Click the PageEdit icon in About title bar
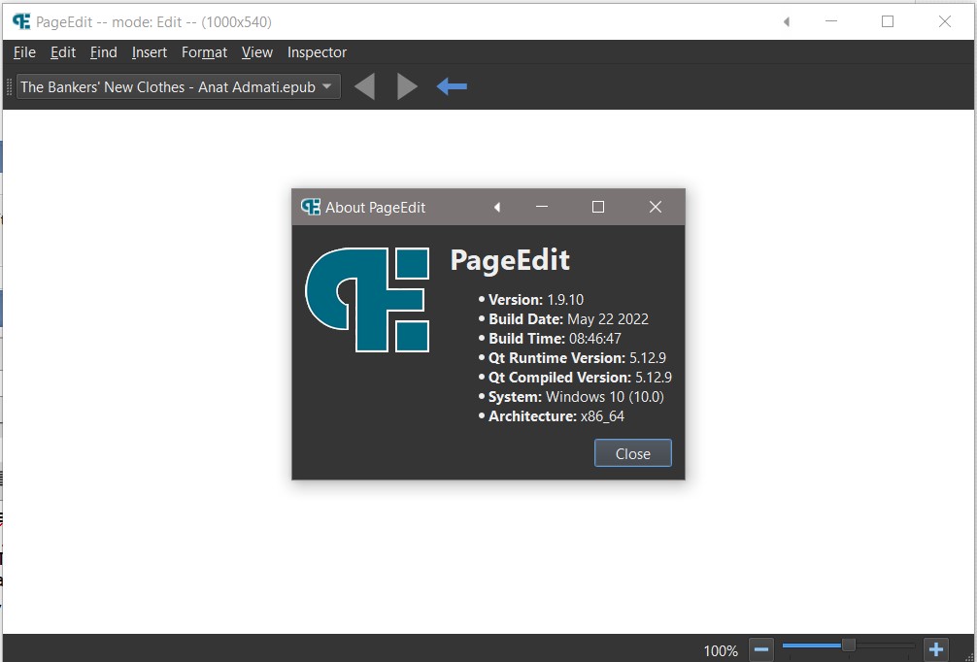This screenshot has width=977, height=662. (311, 207)
